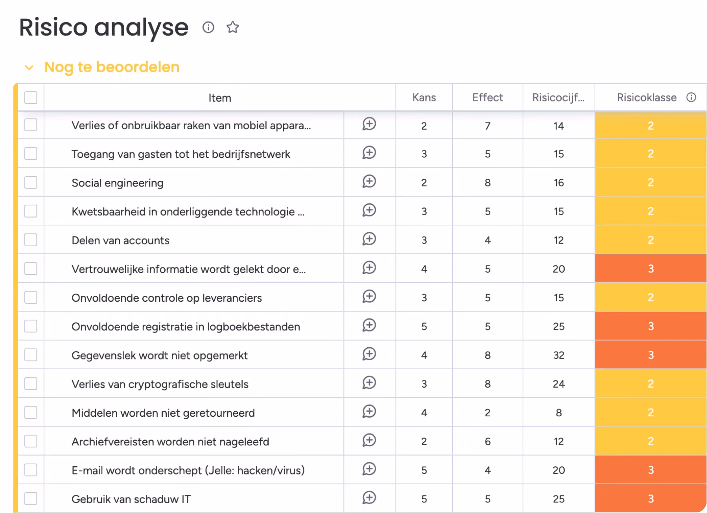Click the Item column header
Viewport: 707px width, 513px height.
click(x=220, y=98)
